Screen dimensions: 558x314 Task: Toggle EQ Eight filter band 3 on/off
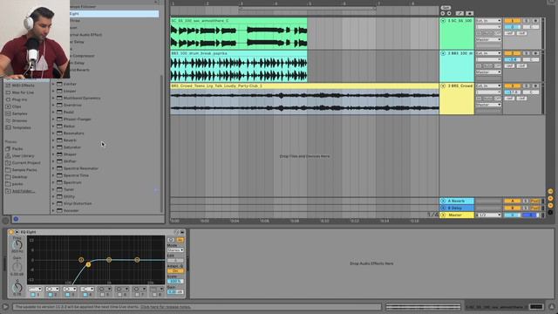tap(68, 295)
